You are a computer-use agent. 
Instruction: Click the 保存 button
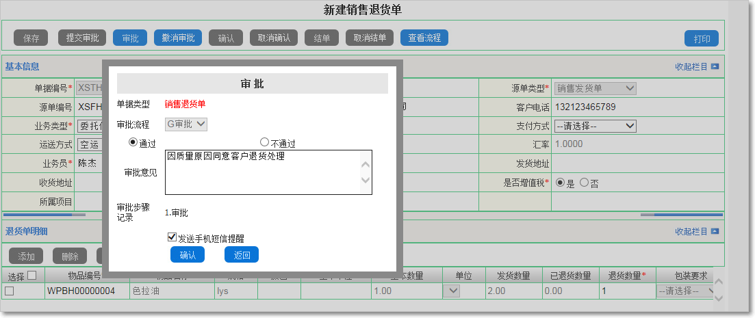pyautogui.click(x=31, y=38)
